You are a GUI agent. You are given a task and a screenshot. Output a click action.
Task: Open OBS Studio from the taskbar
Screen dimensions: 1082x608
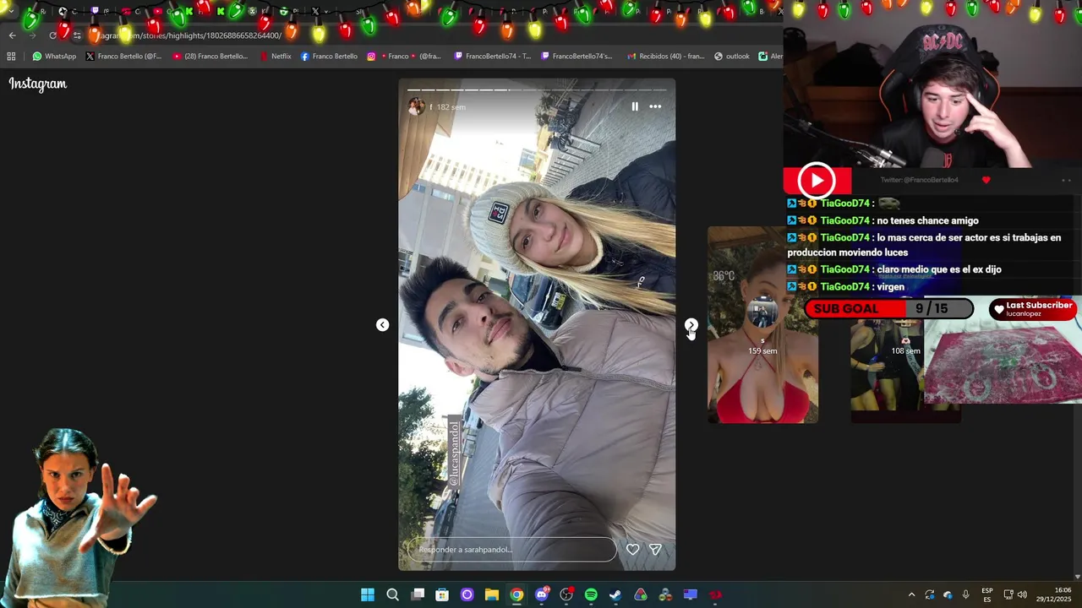[x=566, y=594]
